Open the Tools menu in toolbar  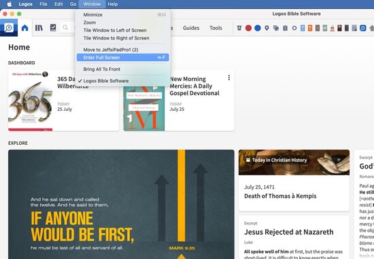216,28
